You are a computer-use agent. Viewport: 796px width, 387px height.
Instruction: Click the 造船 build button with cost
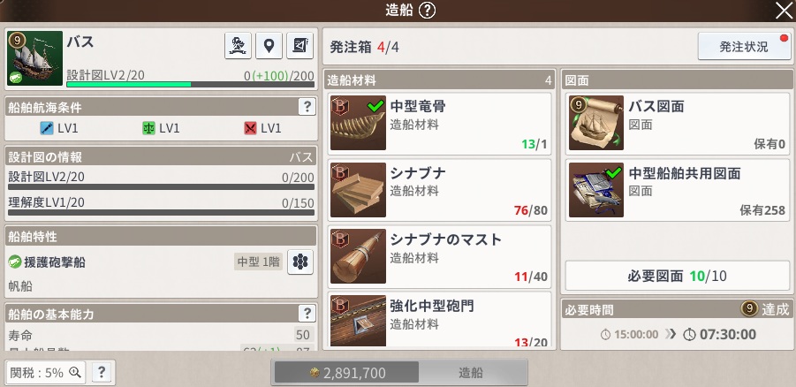point(399,372)
